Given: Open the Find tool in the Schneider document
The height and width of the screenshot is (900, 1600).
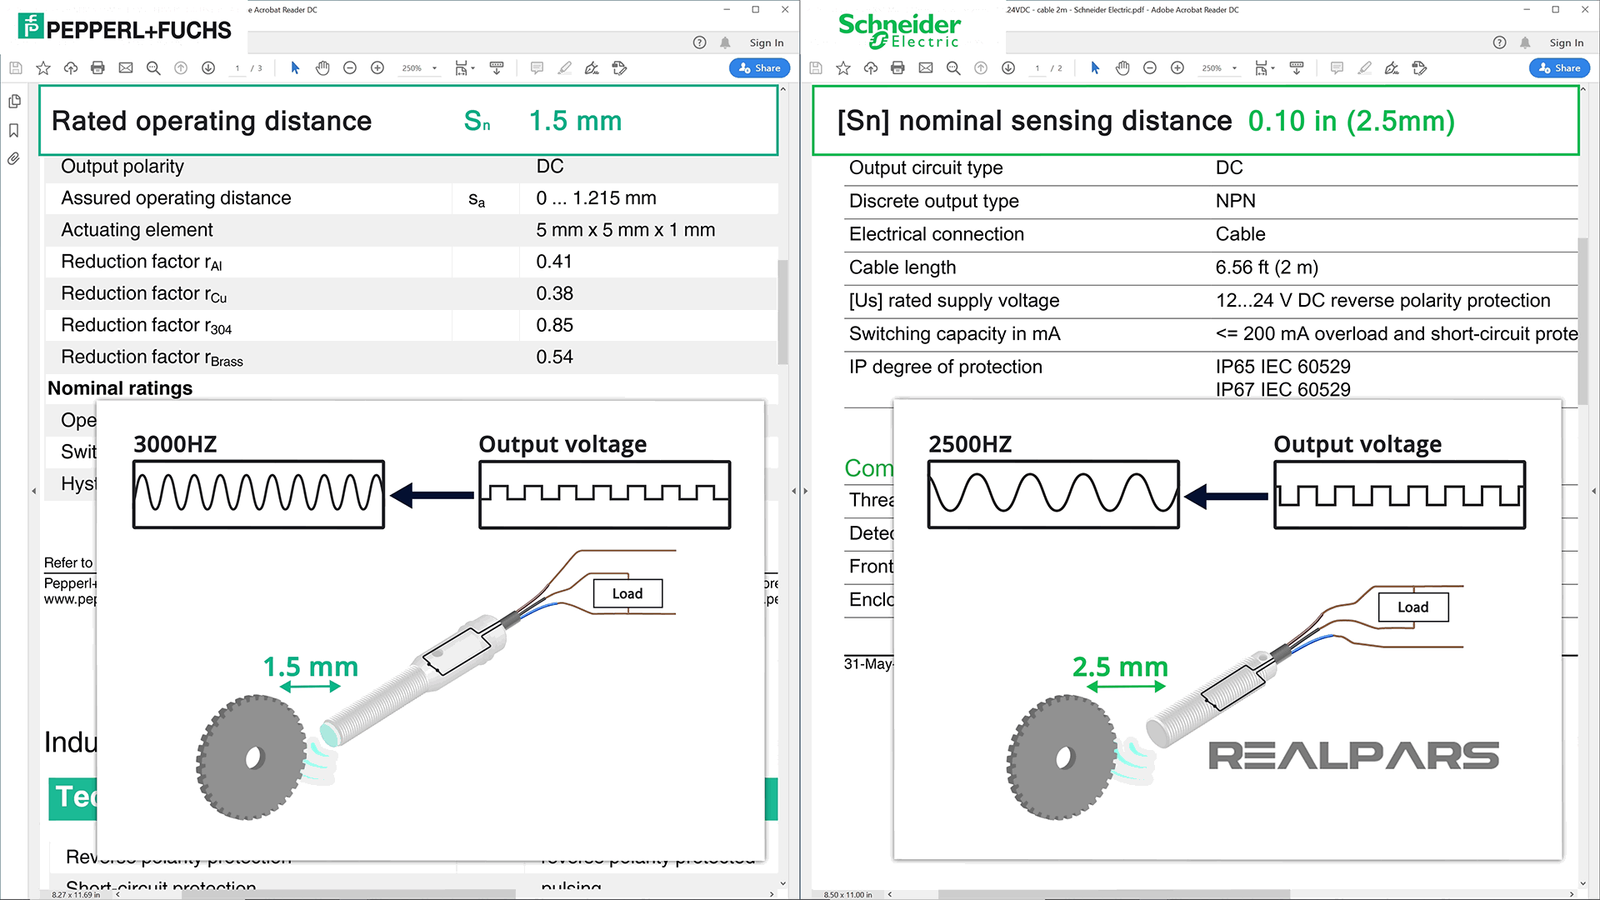Looking at the screenshot, I should click(953, 68).
